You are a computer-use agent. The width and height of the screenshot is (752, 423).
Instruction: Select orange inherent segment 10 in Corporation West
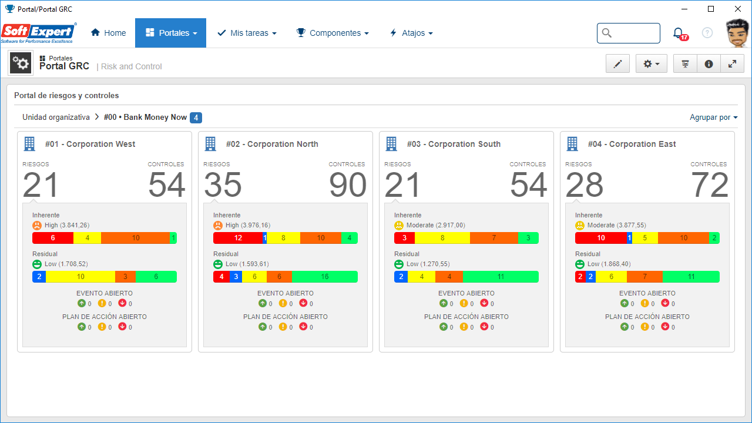(x=136, y=238)
